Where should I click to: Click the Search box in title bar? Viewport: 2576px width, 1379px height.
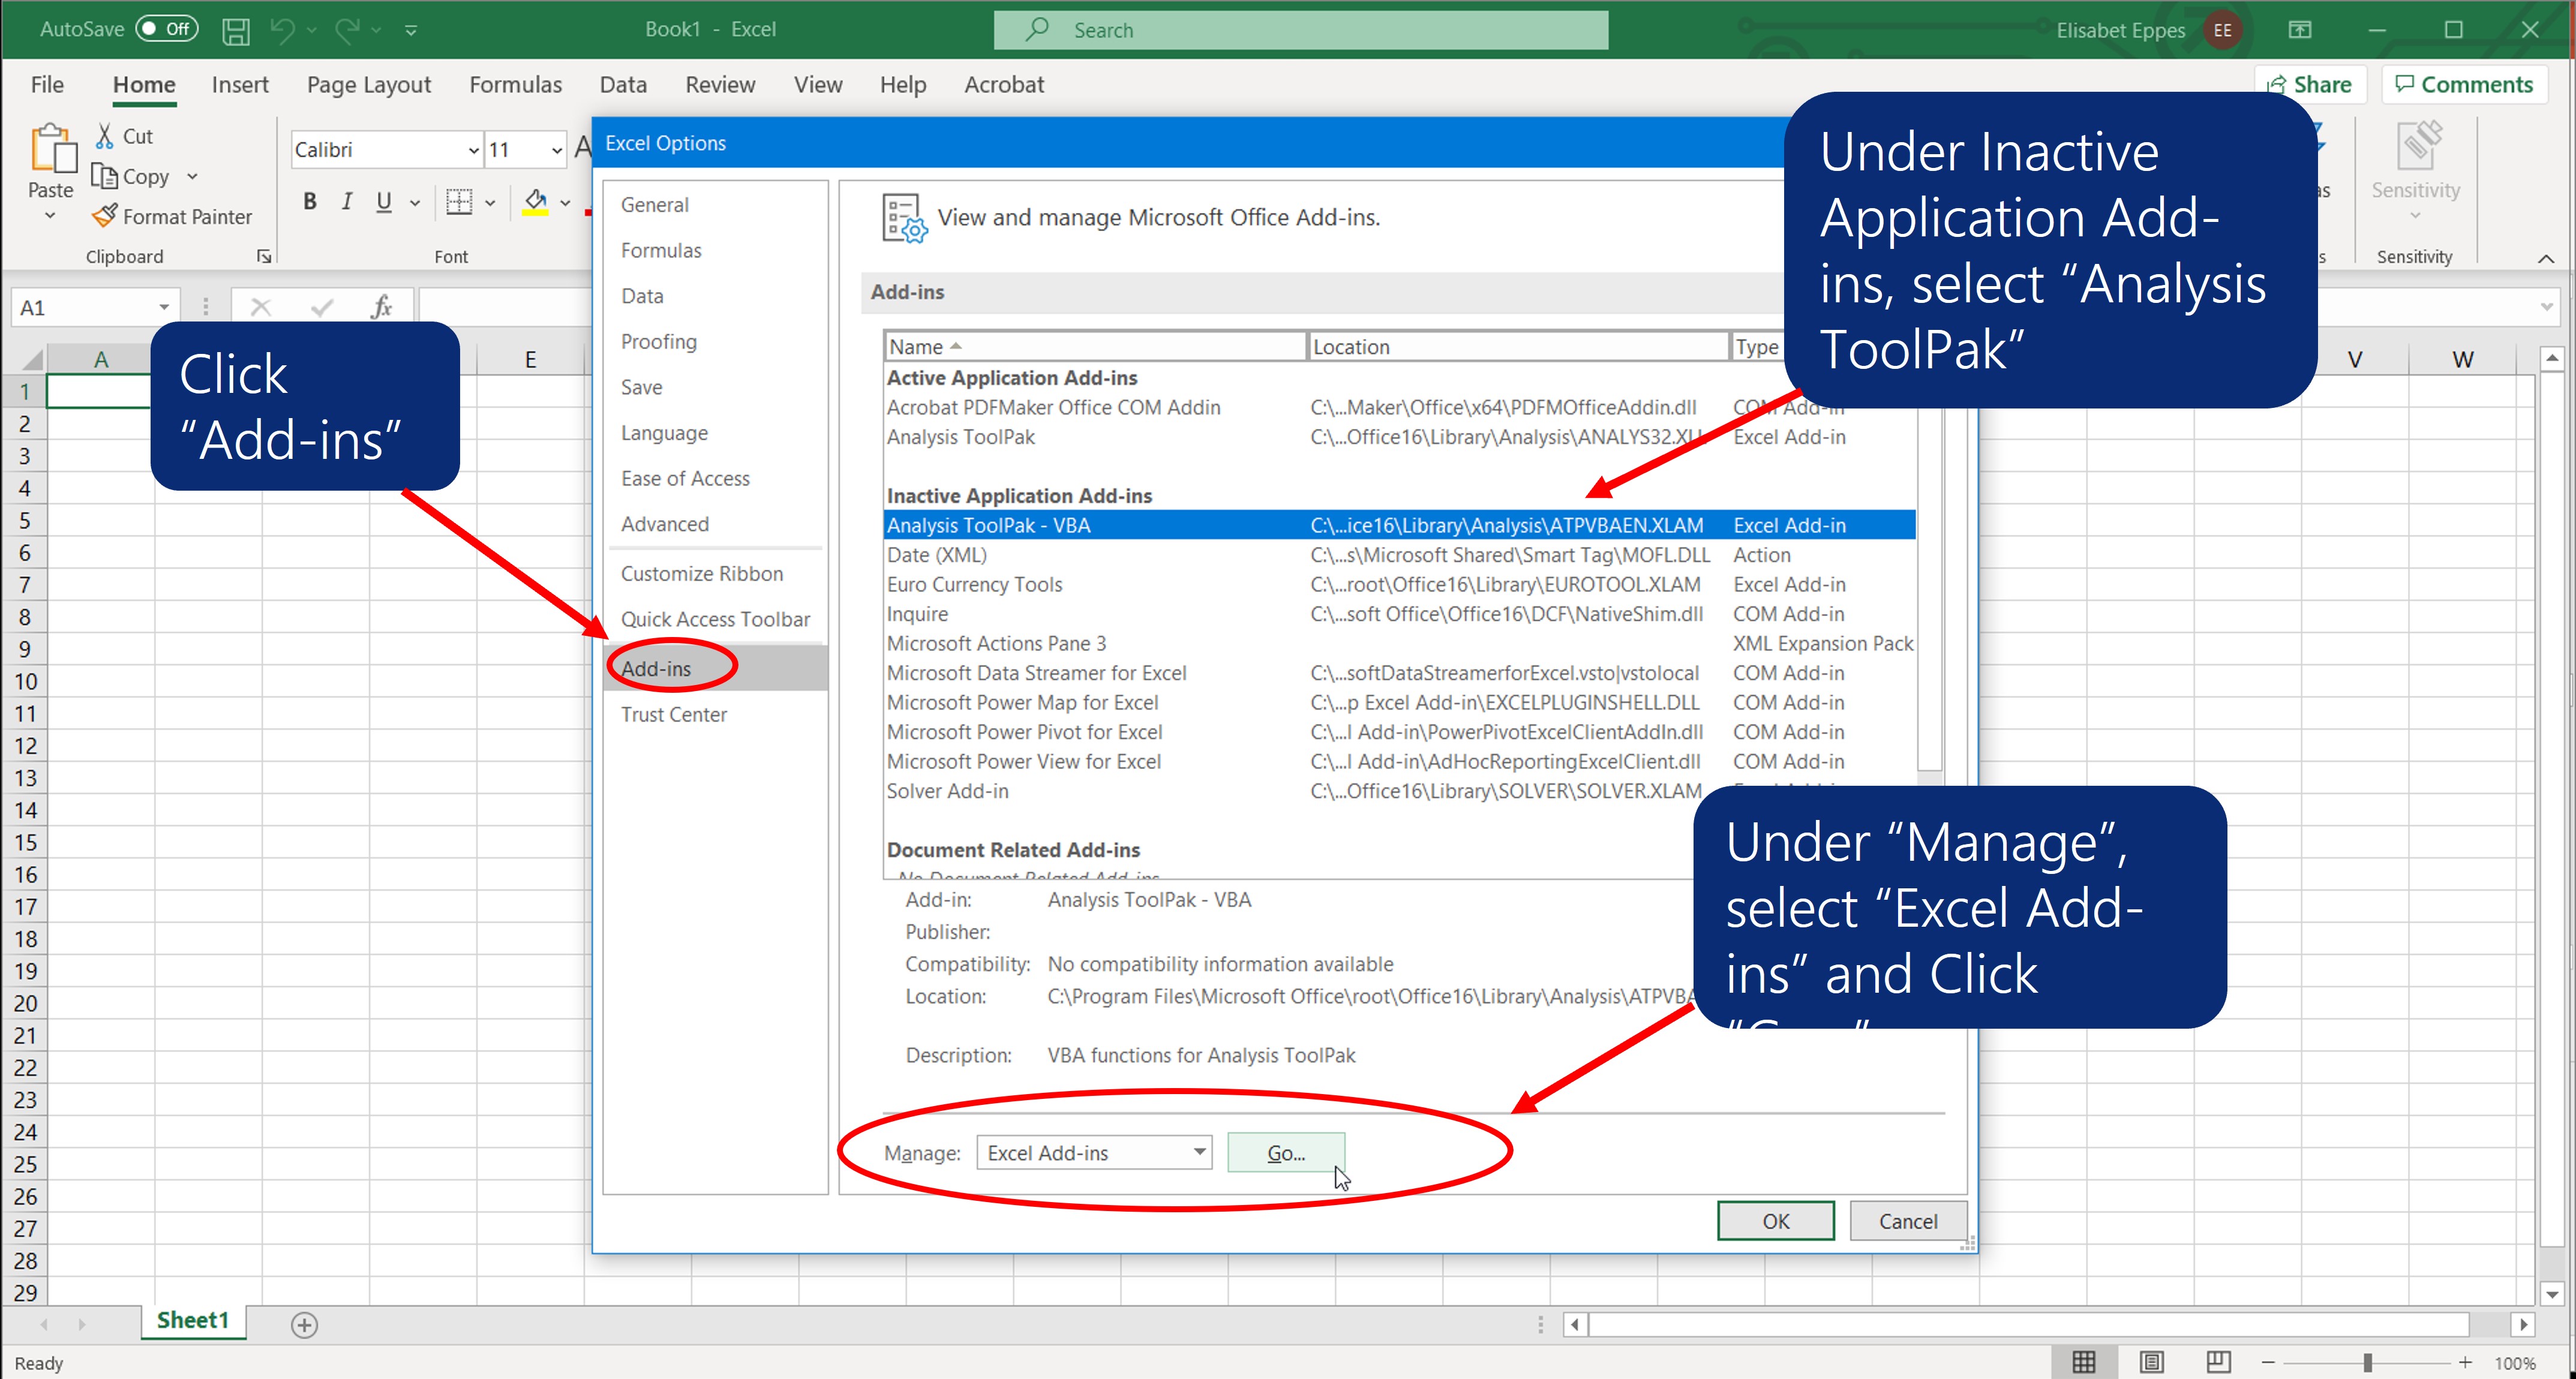[x=1301, y=30]
